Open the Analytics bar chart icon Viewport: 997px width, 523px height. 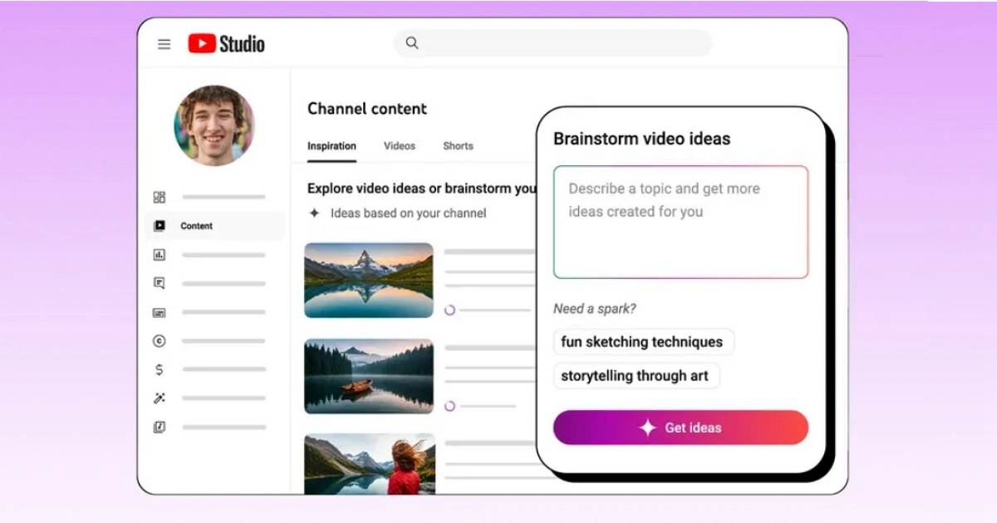pyautogui.click(x=160, y=255)
